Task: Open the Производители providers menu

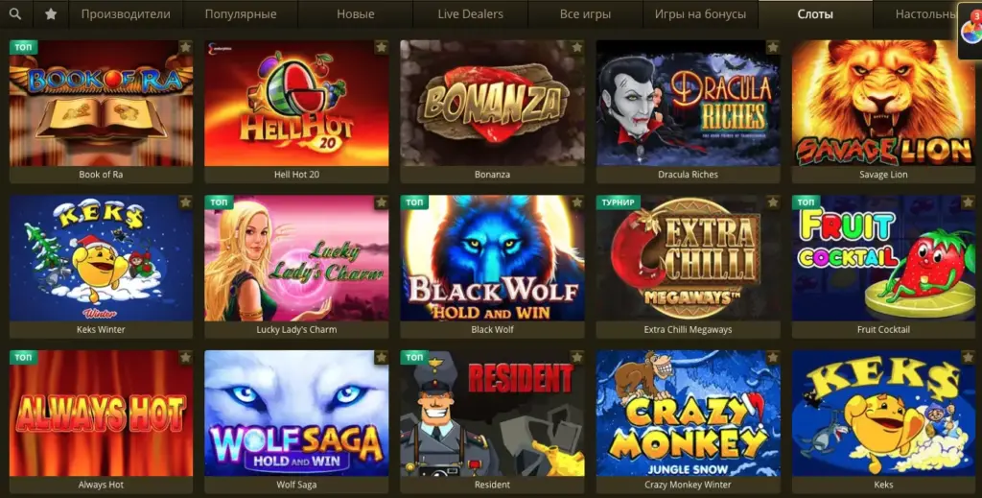Action: pos(126,13)
